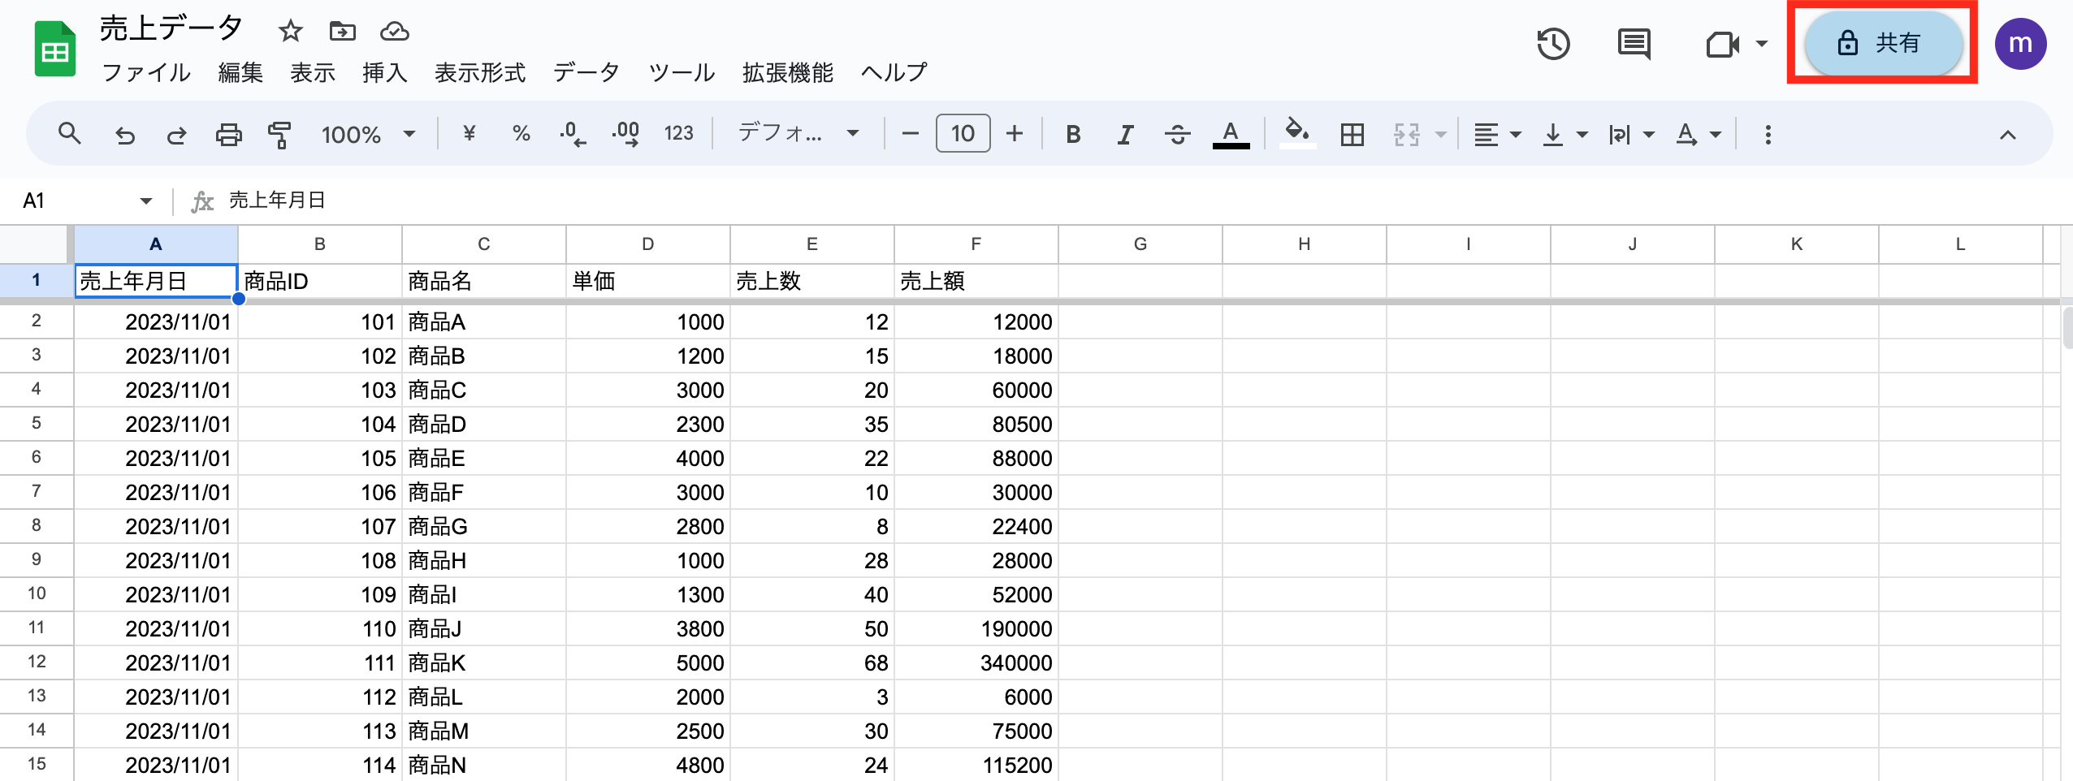Image resolution: width=2073 pixels, height=781 pixels.
Task: Click the font size field showing 10
Action: [963, 133]
